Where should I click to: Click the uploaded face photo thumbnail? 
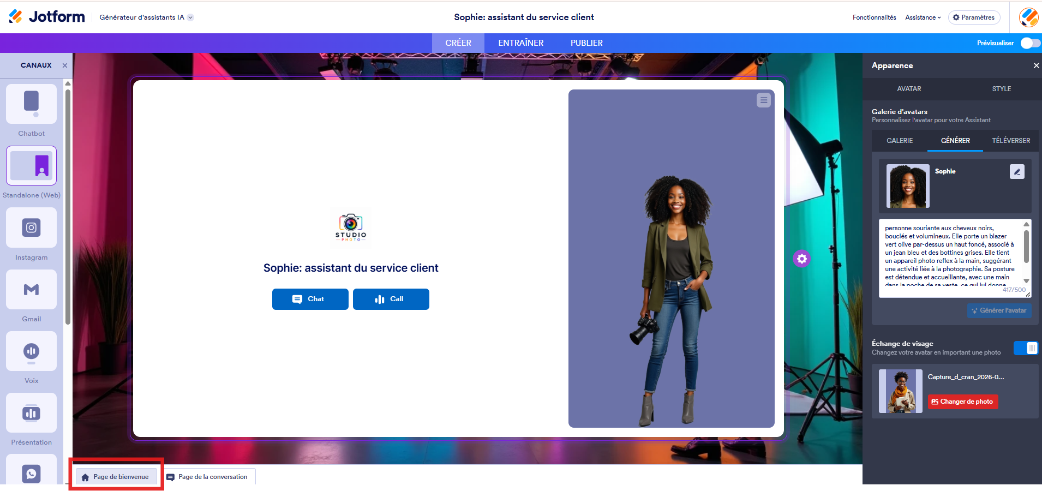[900, 391]
